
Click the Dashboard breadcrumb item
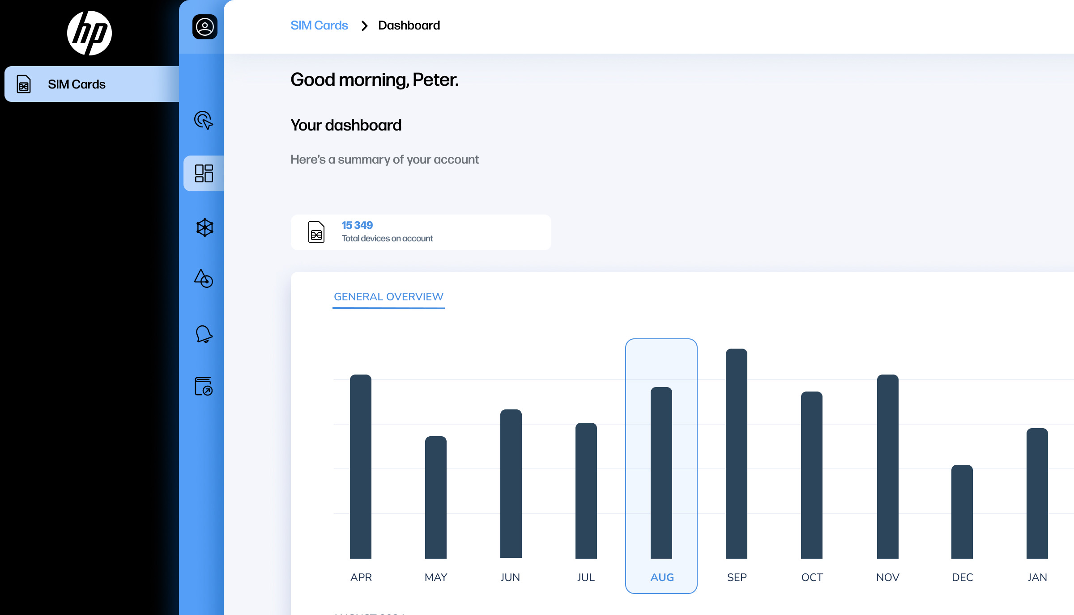[409, 25]
